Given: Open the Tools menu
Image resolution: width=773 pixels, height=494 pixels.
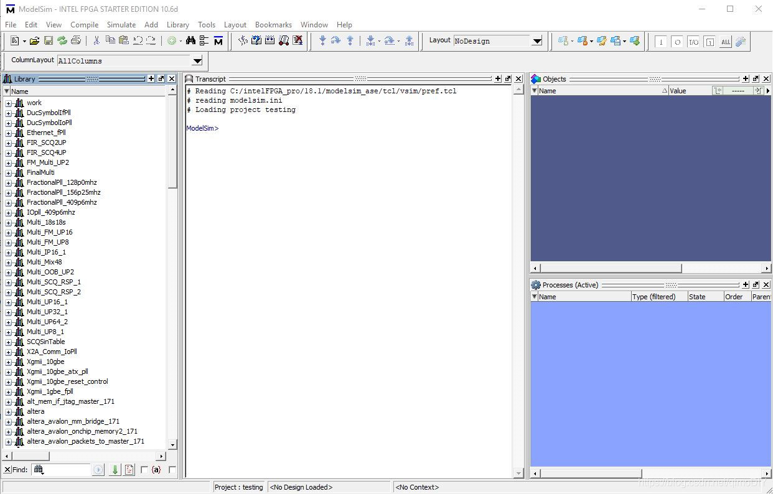Looking at the screenshot, I should pyautogui.click(x=207, y=25).
